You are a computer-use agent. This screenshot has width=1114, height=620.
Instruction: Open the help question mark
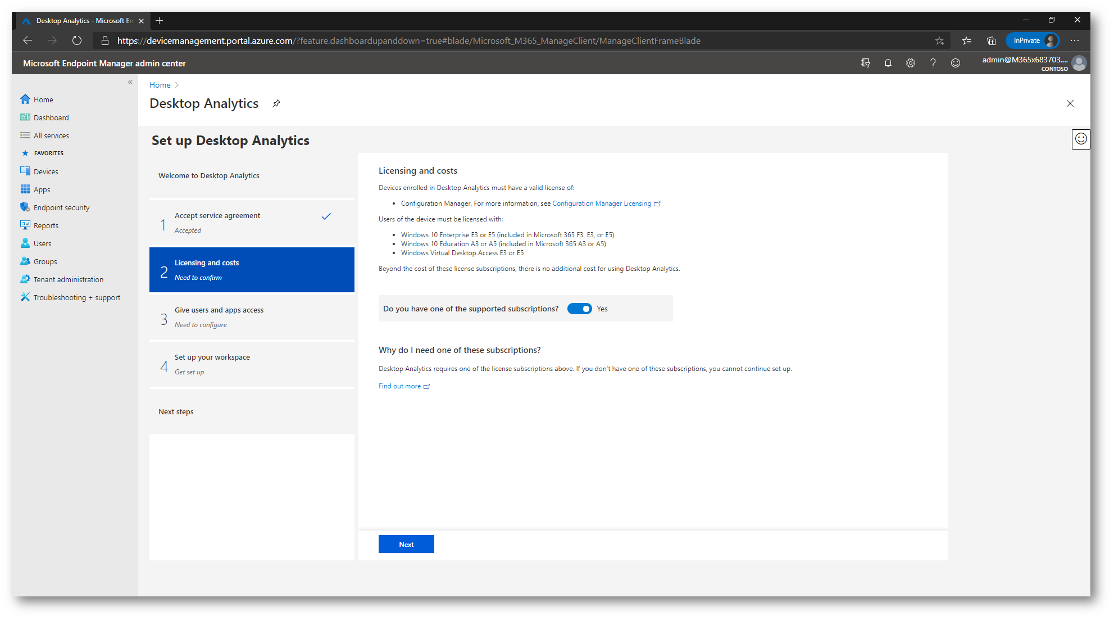[x=933, y=63]
